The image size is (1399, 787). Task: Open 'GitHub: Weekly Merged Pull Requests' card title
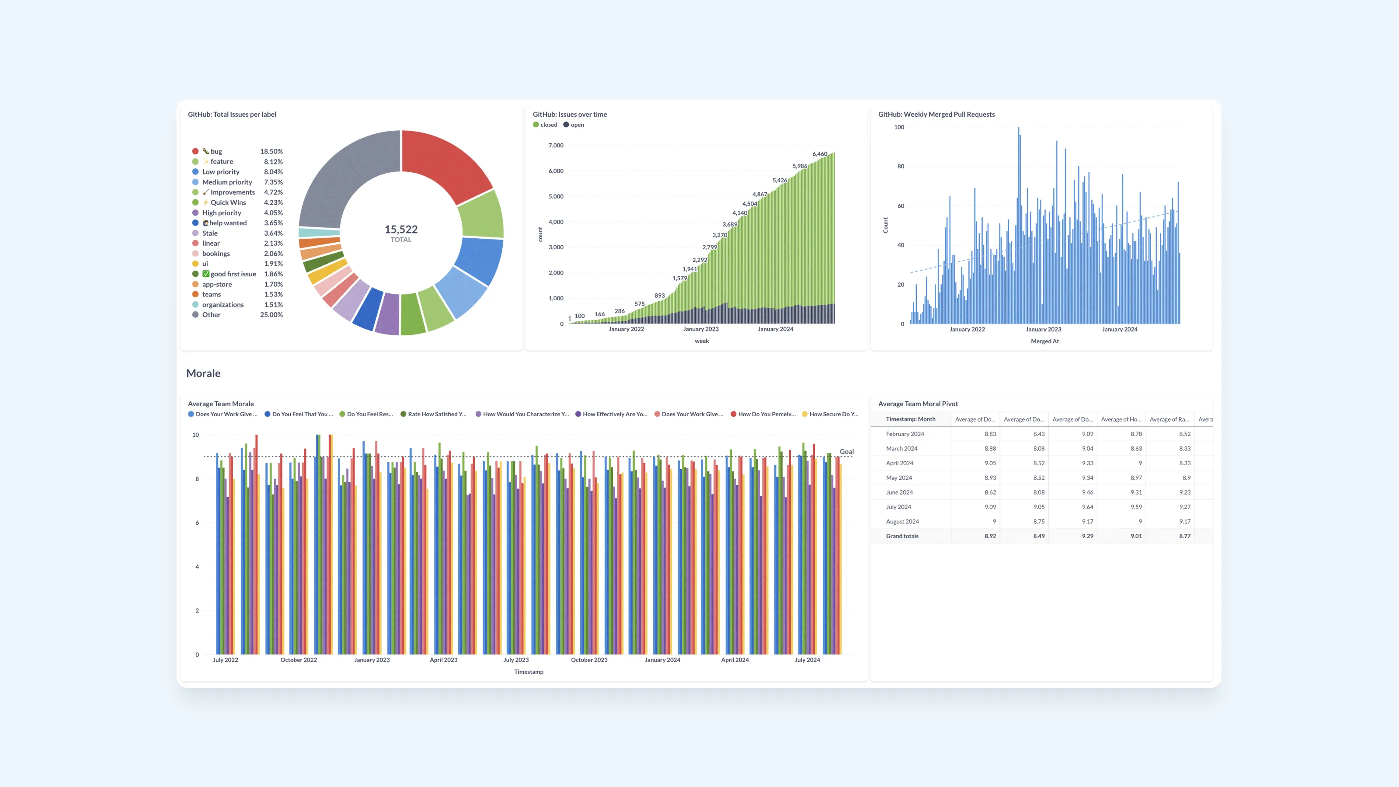point(936,114)
